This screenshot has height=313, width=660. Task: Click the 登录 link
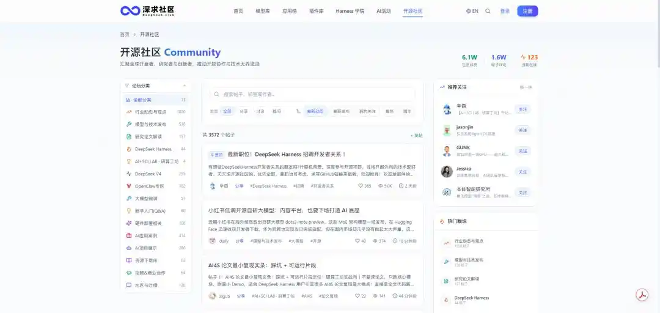click(505, 12)
